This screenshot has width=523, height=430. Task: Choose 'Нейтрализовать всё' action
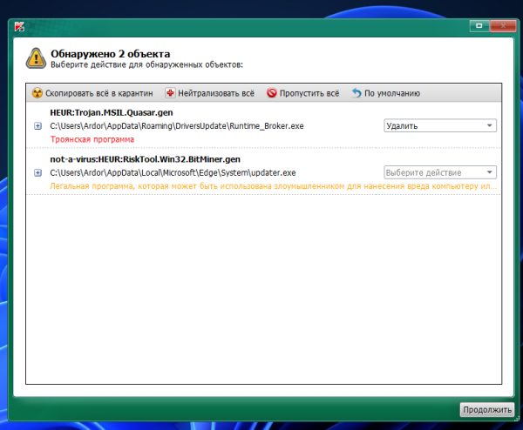[x=210, y=93]
